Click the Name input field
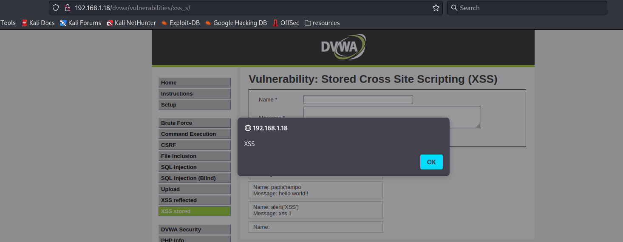Viewport: 623px width, 242px height. [358, 100]
